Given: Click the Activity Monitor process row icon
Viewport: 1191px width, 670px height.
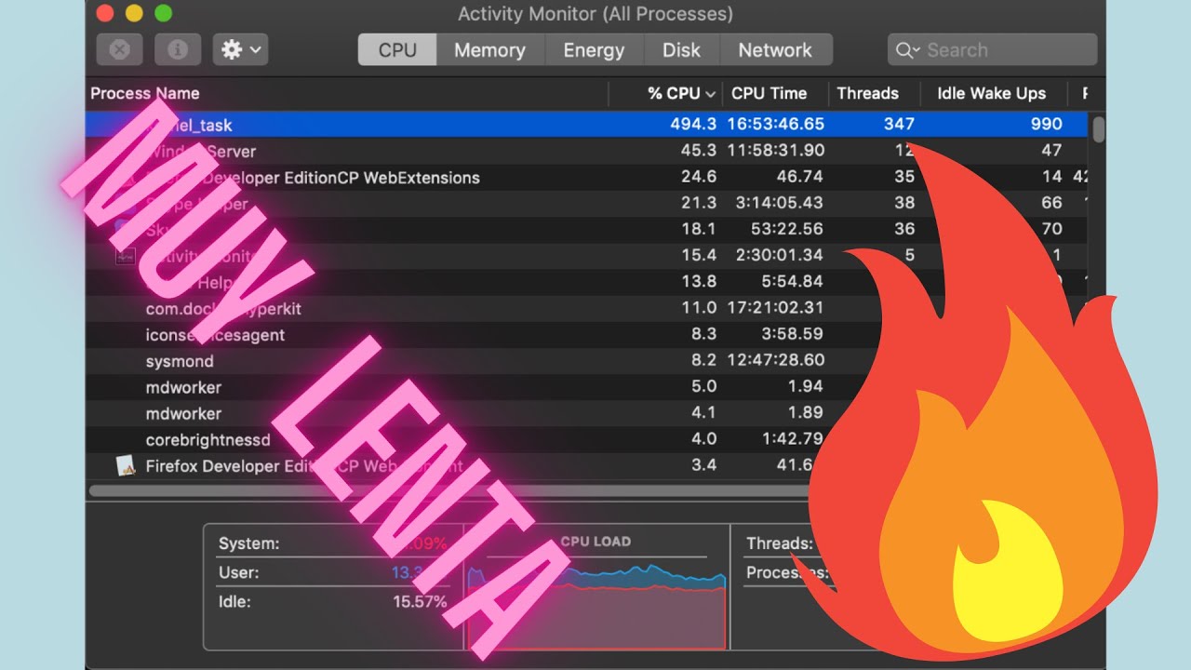Looking at the screenshot, I should pos(126,255).
